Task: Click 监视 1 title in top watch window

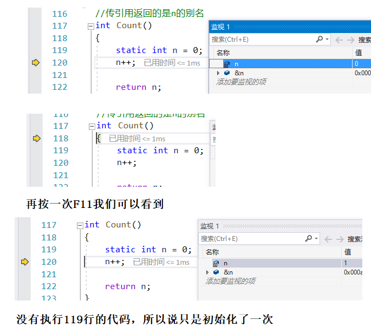Action: click(x=220, y=27)
